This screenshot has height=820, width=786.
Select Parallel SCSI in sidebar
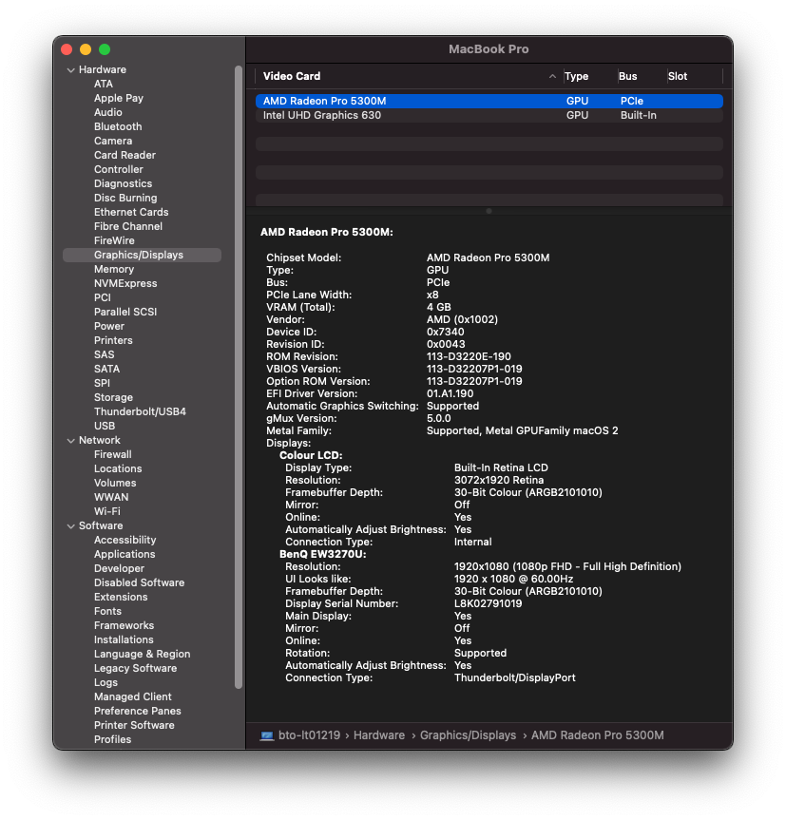tap(125, 312)
